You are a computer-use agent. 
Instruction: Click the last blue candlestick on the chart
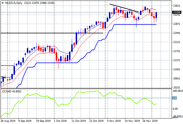(x=156, y=15)
